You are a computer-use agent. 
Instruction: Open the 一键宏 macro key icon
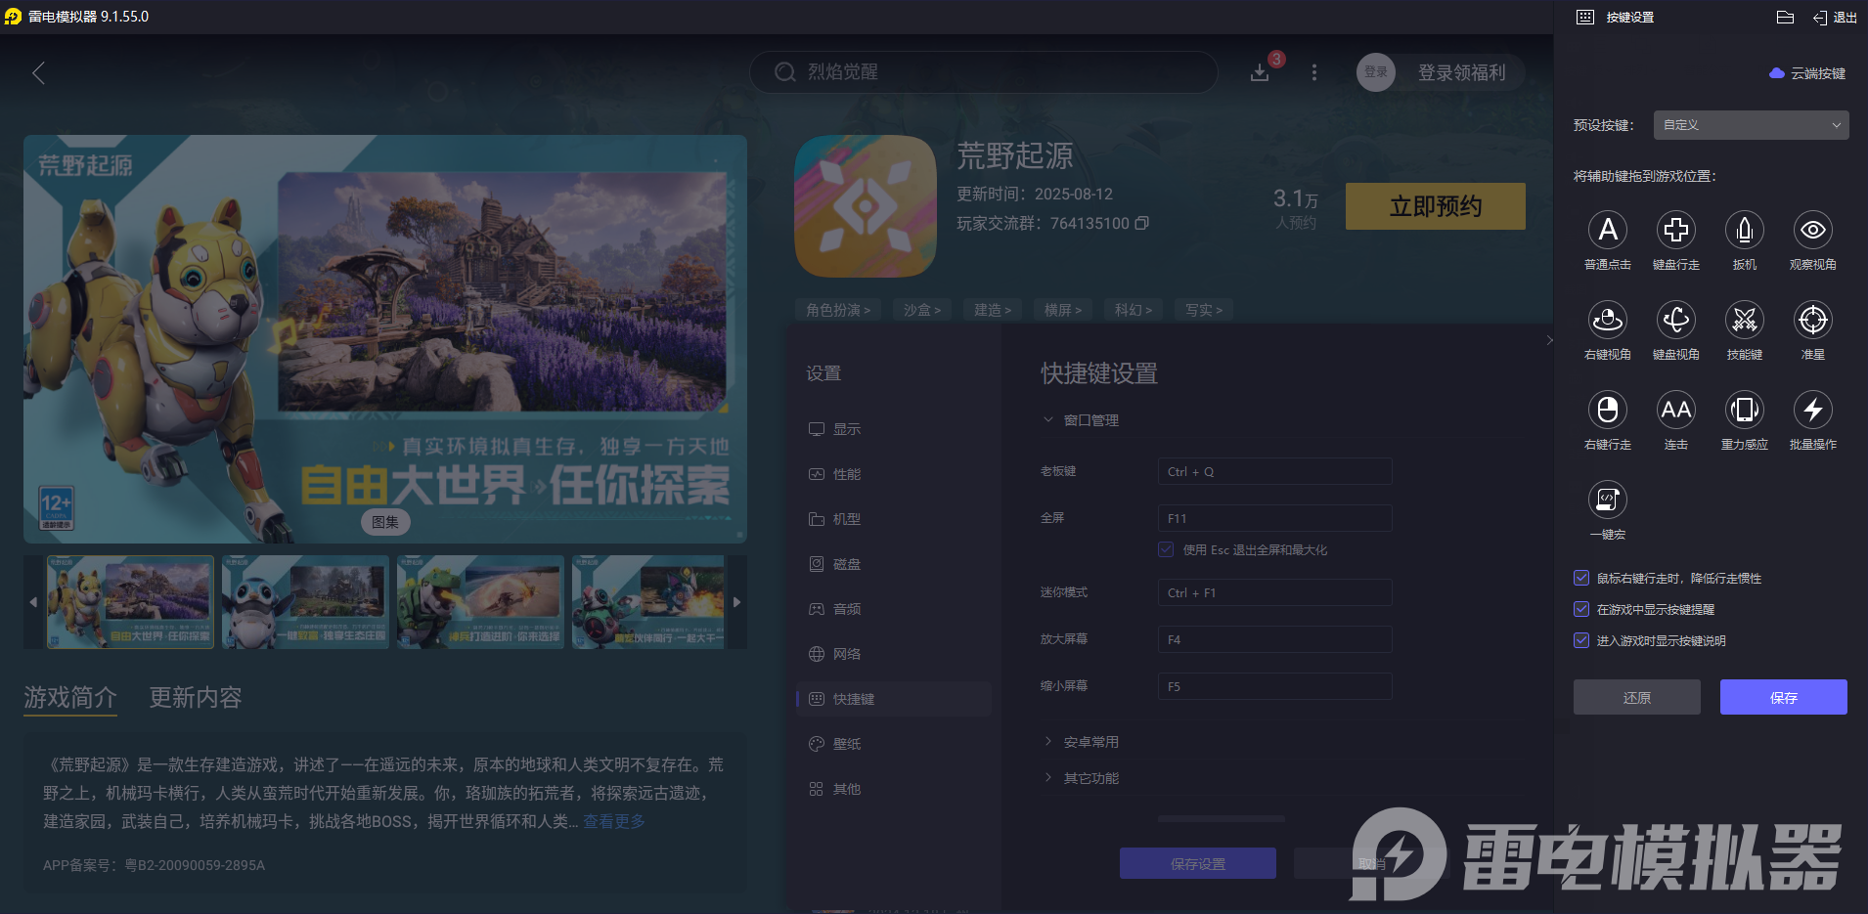tap(1607, 501)
